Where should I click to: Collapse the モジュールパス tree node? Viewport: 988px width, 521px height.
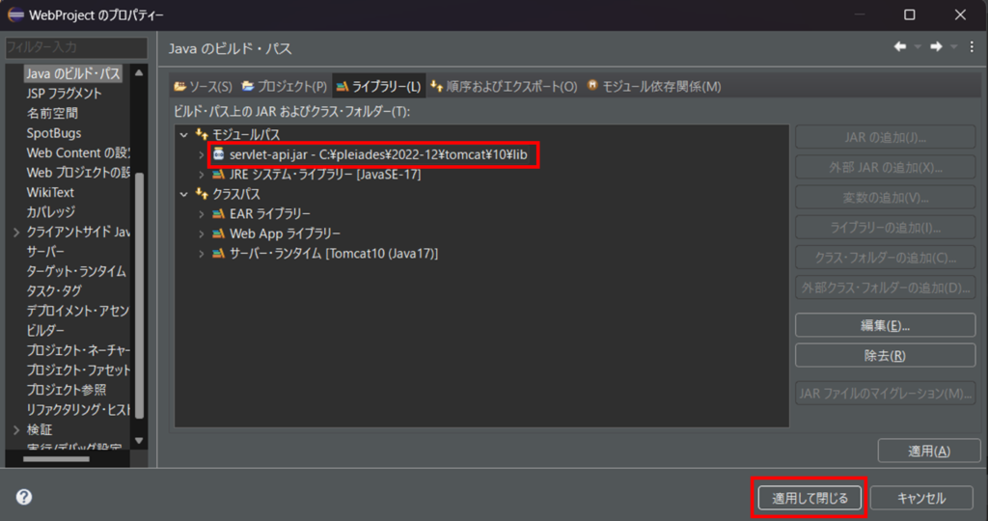click(x=183, y=135)
